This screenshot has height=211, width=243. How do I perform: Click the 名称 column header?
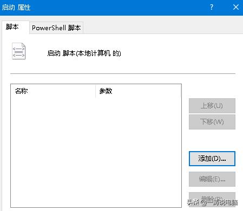pyautogui.click(x=53, y=91)
